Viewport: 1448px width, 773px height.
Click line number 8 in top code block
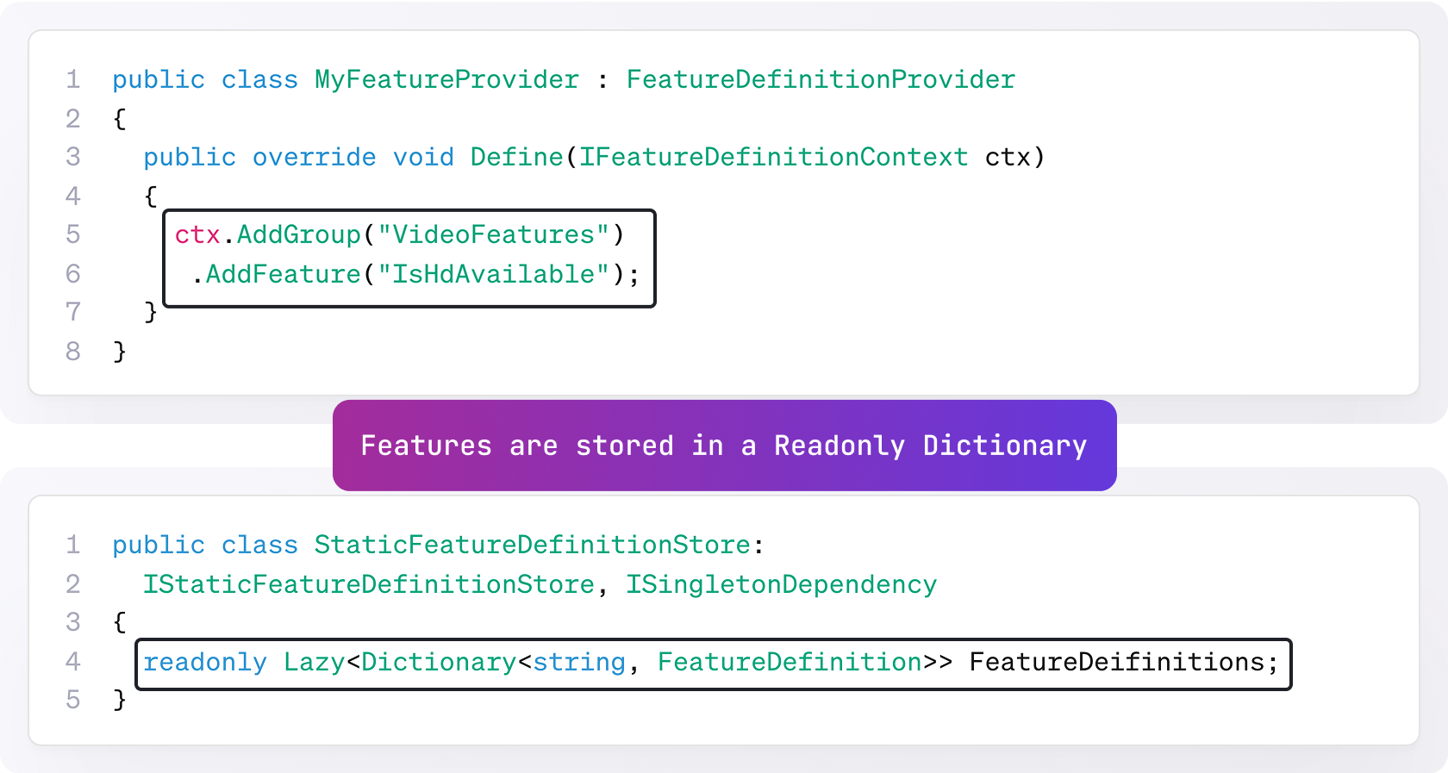73,352
